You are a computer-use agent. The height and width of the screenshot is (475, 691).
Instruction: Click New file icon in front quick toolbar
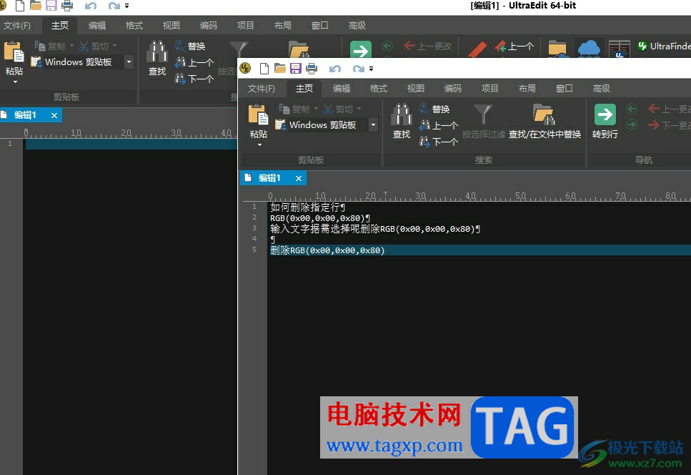click(x=264, y=69)
